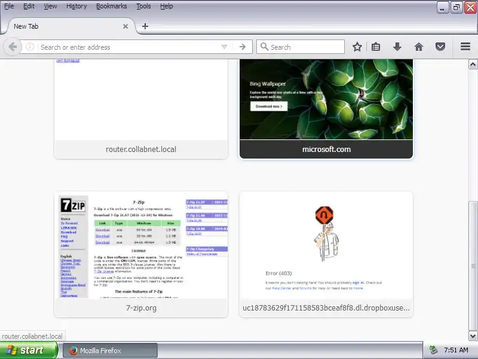
Task: Open the View menu
Action: coord(50,6)
